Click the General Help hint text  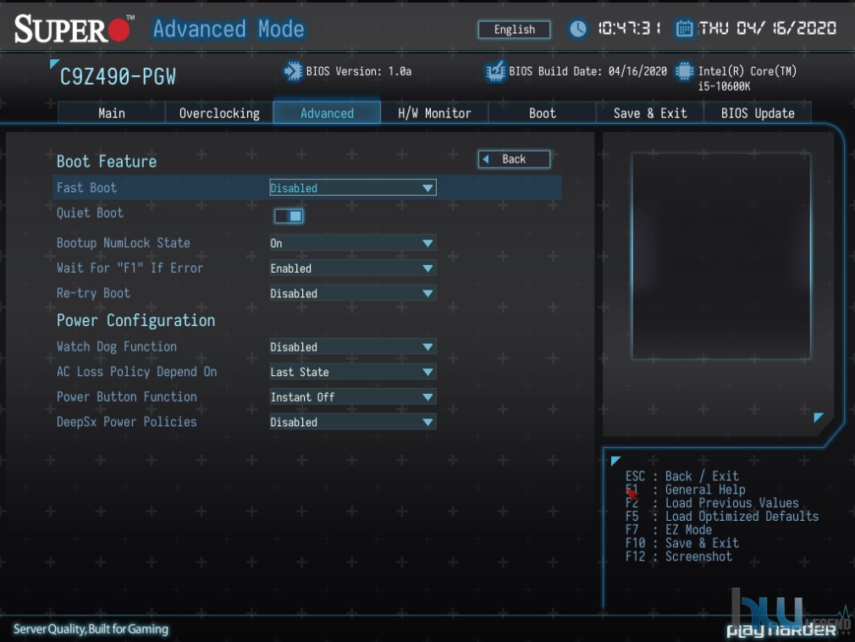click(705, 490)
